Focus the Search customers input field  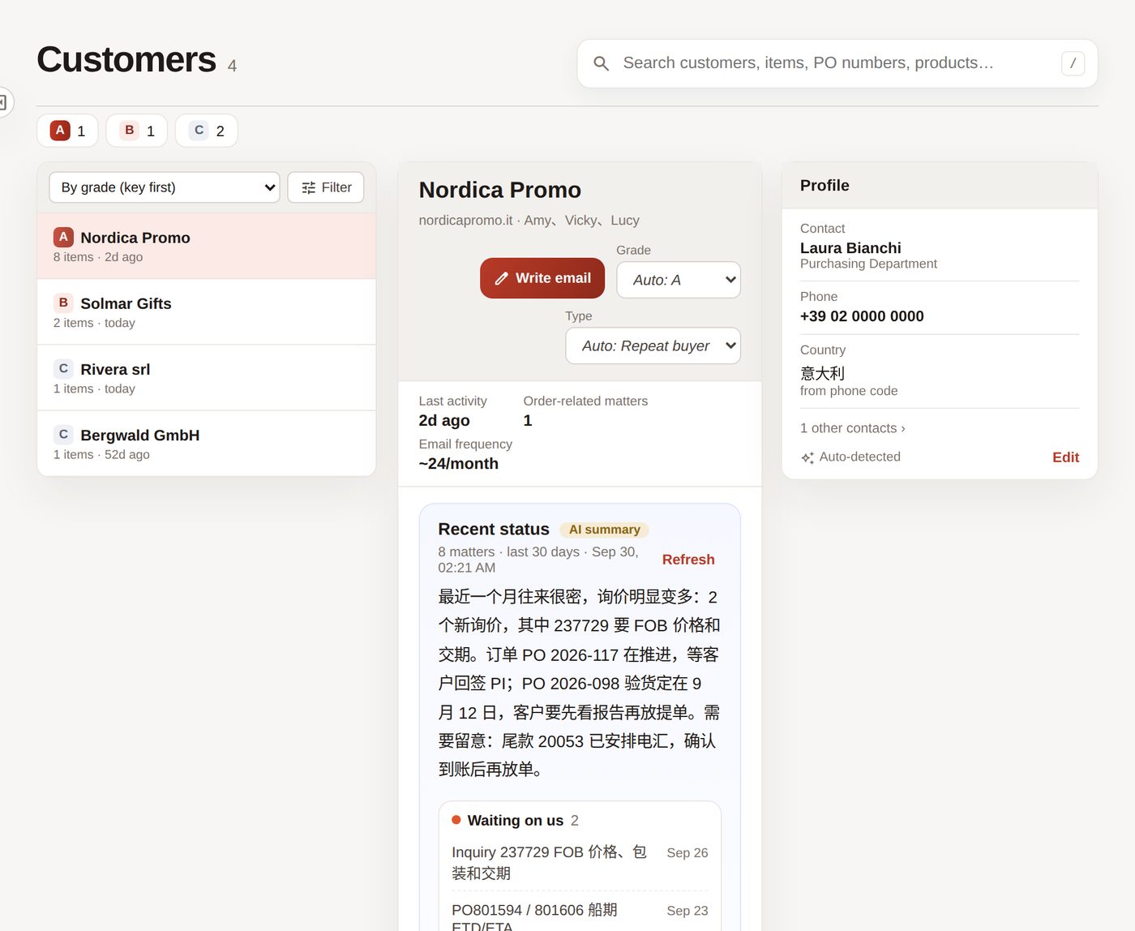[x=837, y=63]
